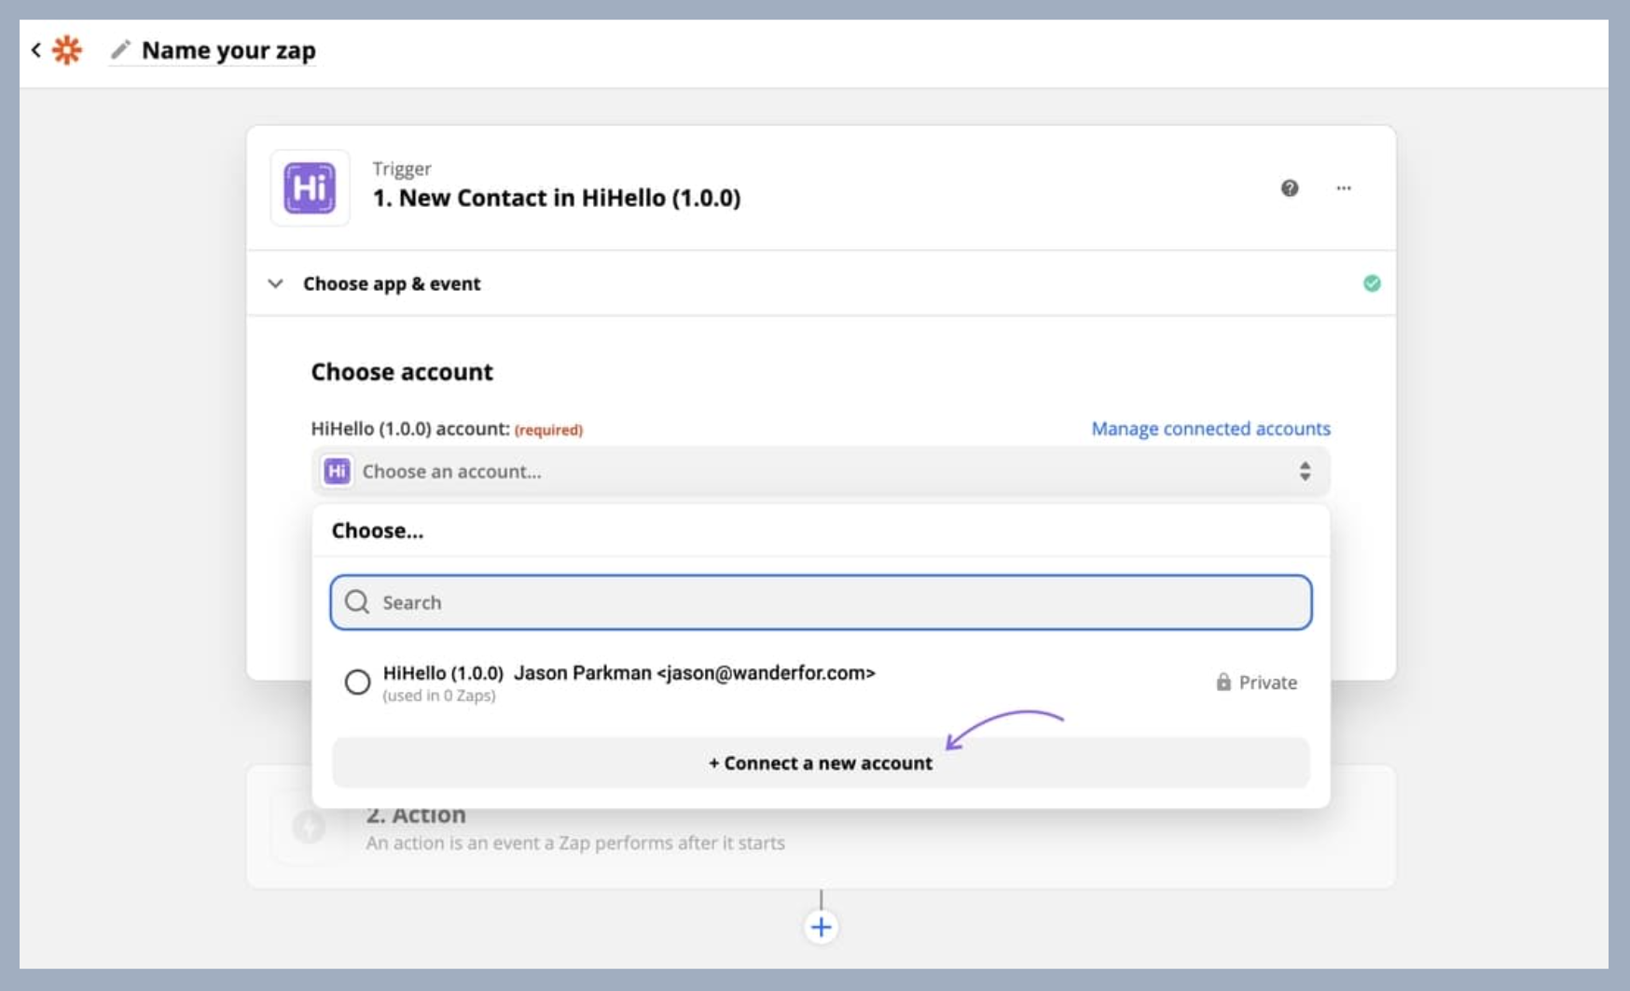The height and width of the screenshot is (991, 1630).
Task: Click the Choose... dropdown header text
Action: (x=377, y=530)
